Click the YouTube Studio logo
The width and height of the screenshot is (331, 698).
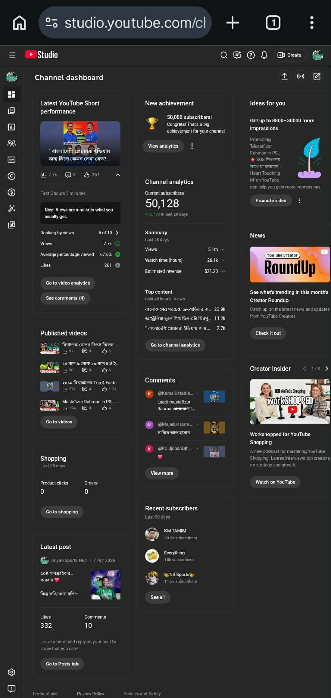point(41,55)
